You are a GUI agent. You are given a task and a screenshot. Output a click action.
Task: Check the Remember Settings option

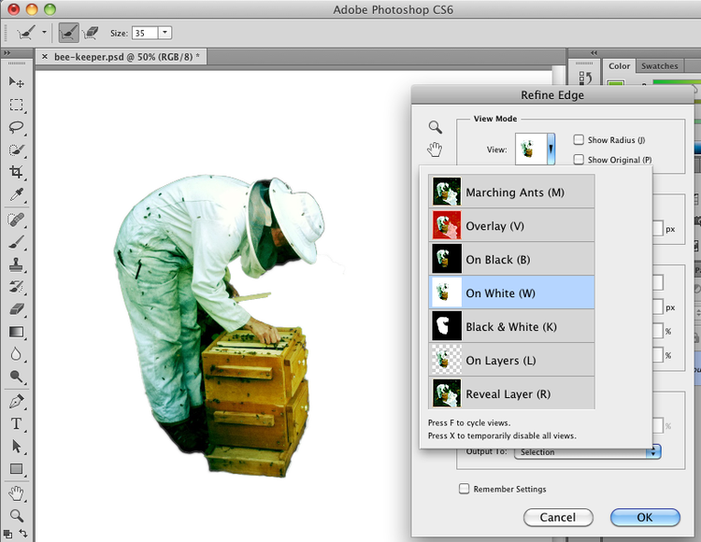tap(464, 489)
